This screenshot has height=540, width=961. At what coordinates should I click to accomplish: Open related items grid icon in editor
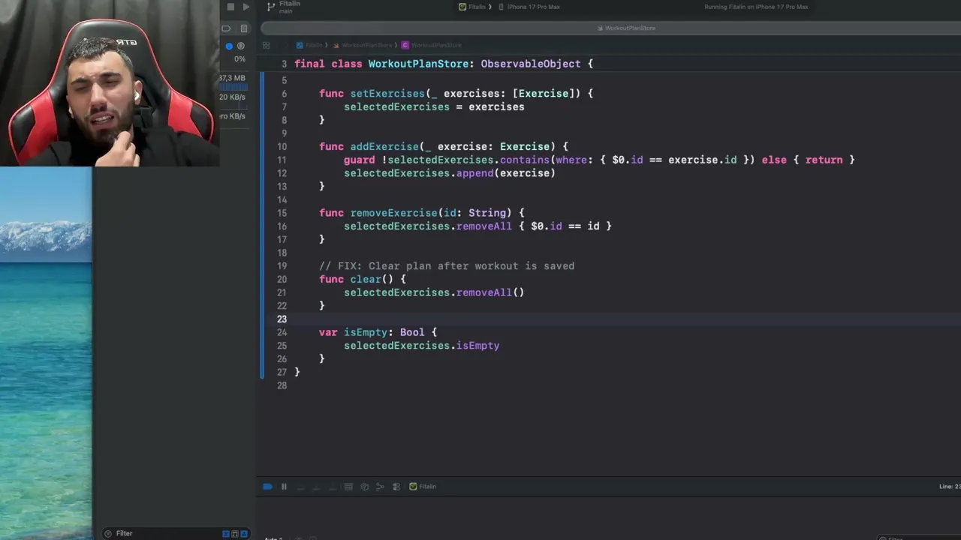tap(267, 45)
